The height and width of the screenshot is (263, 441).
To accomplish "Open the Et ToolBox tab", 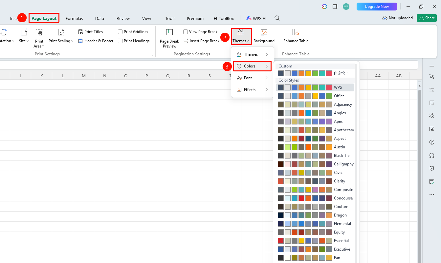I will click(224, 18).
